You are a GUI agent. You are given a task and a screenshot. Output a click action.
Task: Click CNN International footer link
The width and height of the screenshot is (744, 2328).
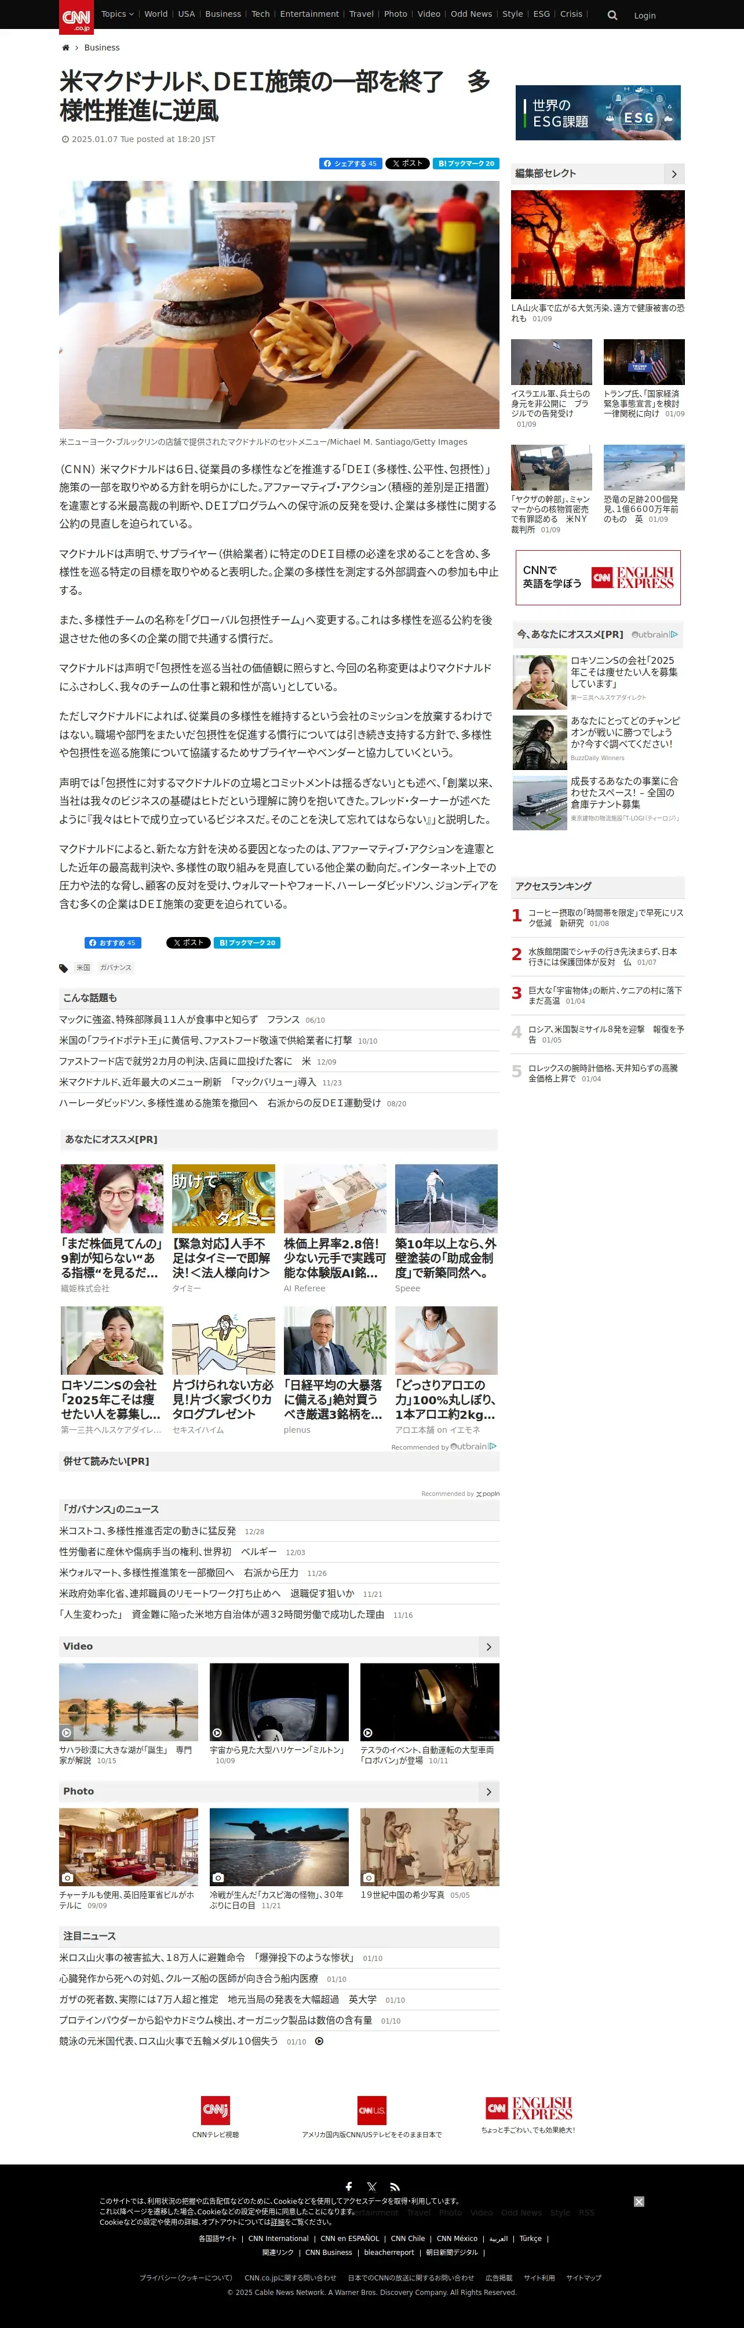[279, 2239]
